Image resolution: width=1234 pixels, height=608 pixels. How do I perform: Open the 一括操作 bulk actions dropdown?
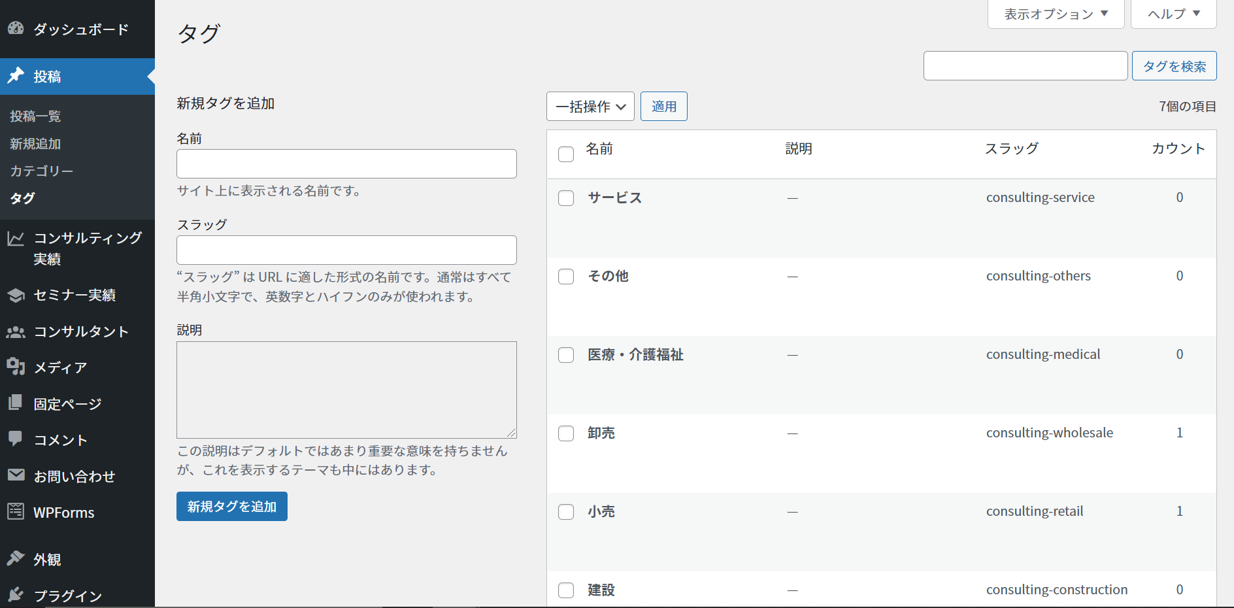(590, 107)
